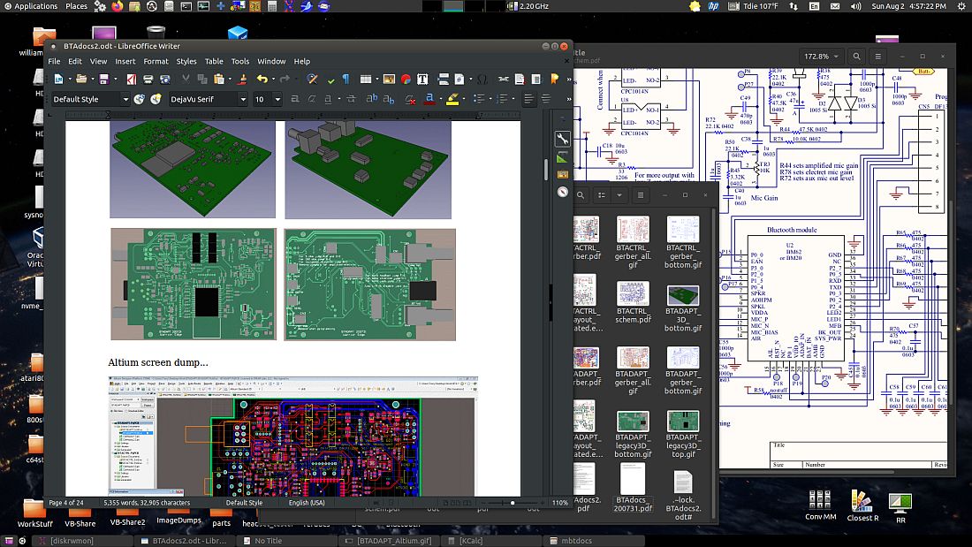Image resolution: width=972 pixels, height=547 pixels.
Task: Open the Insert Table grid dropdown arrow
Action: 377,80
